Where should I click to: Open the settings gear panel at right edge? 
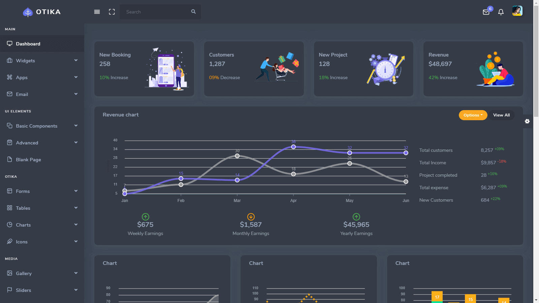(x=527, y=121)
